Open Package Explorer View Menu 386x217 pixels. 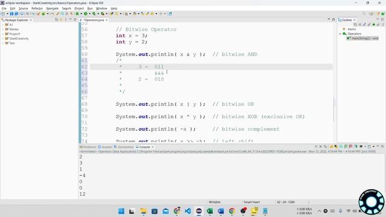click(x=66, y=20)
